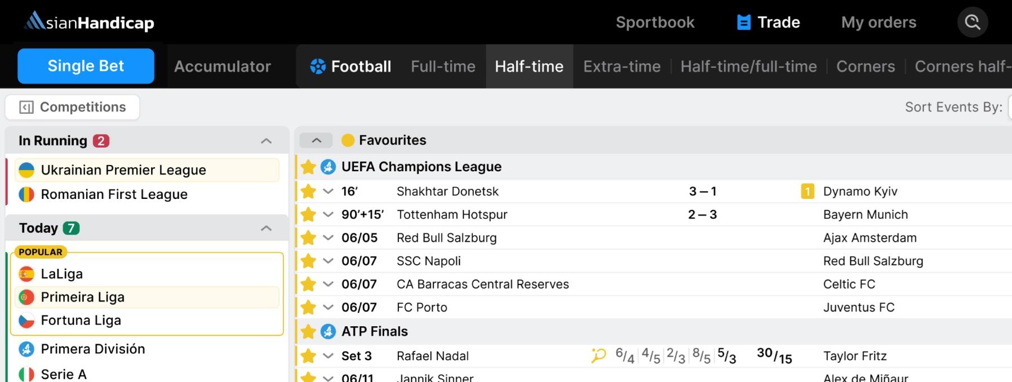This screenshot has height=382, width=1012.
Task: Go to My orders page
Action: (x=878, y=23)
